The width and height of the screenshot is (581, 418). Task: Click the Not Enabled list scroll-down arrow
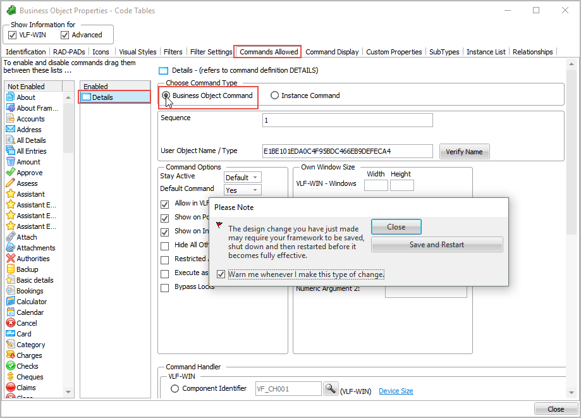tap(68, 391)
